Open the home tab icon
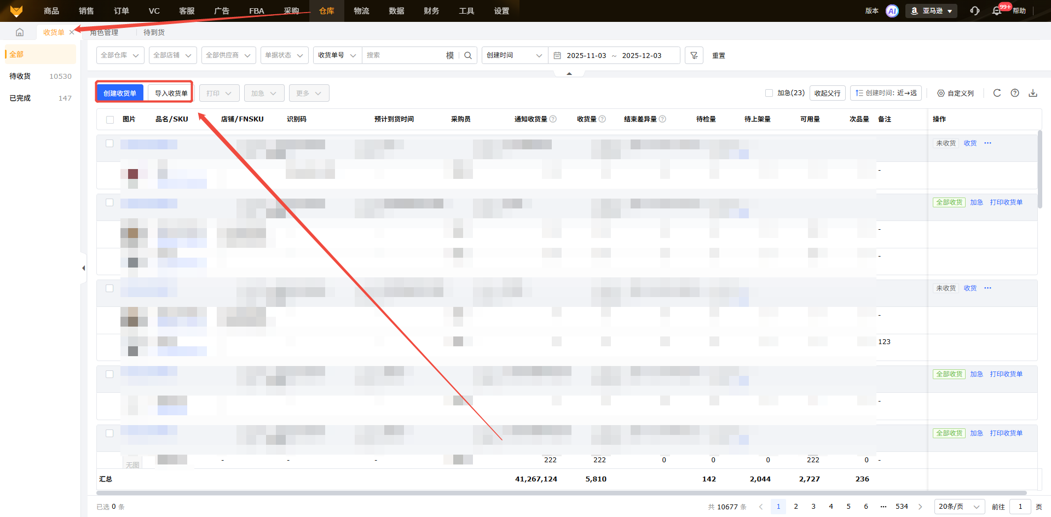 click(20, 32)
